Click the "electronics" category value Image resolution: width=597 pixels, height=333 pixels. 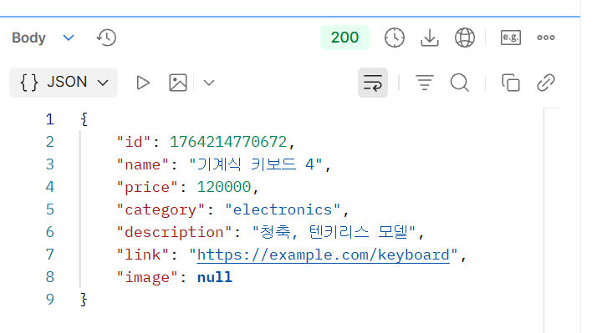point(283,209)
